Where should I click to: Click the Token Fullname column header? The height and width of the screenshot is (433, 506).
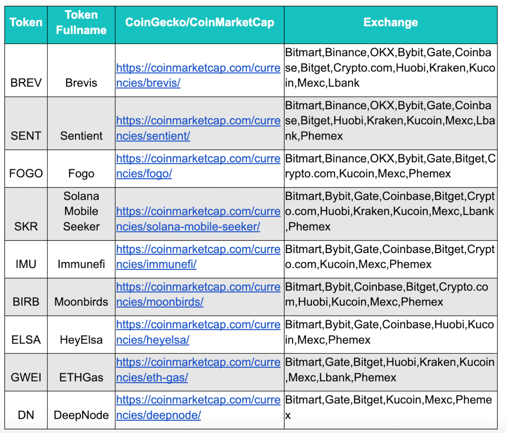click(x=81, y=22)
